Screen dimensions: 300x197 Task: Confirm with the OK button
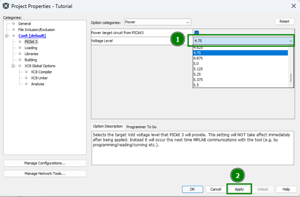(x=192, y=189)
